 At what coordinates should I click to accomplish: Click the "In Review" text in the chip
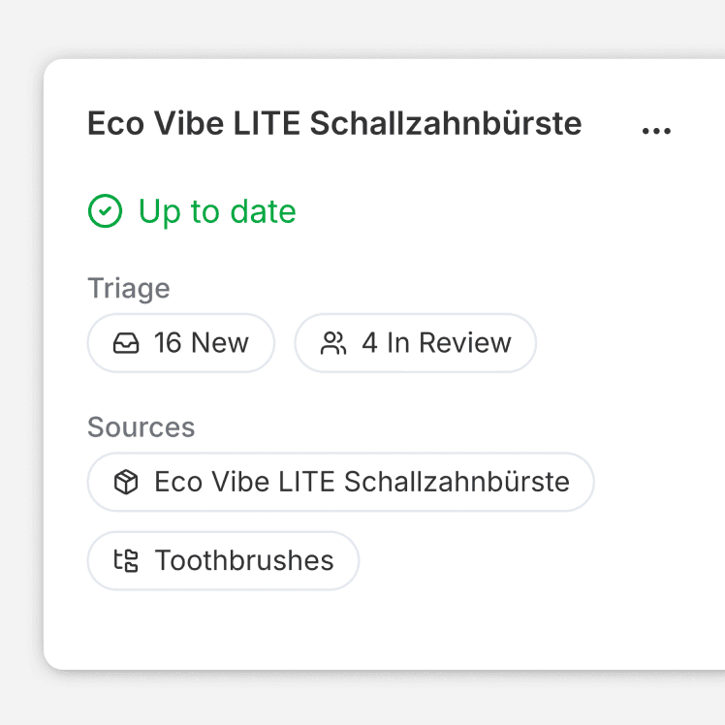point(449,343)
